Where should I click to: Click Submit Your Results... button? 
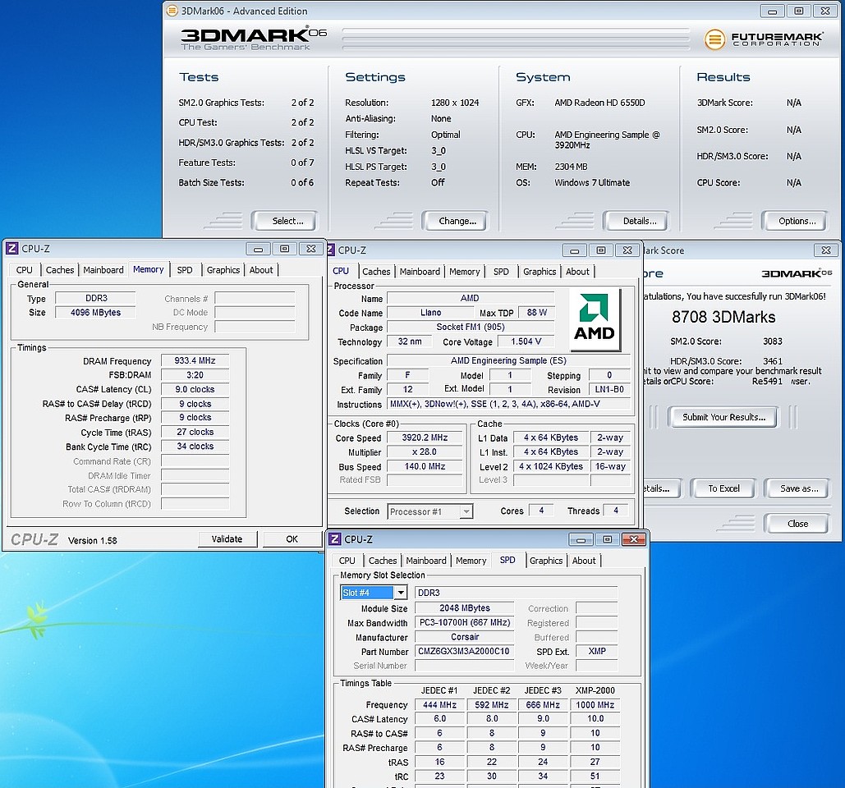click(x=723, y=417)
